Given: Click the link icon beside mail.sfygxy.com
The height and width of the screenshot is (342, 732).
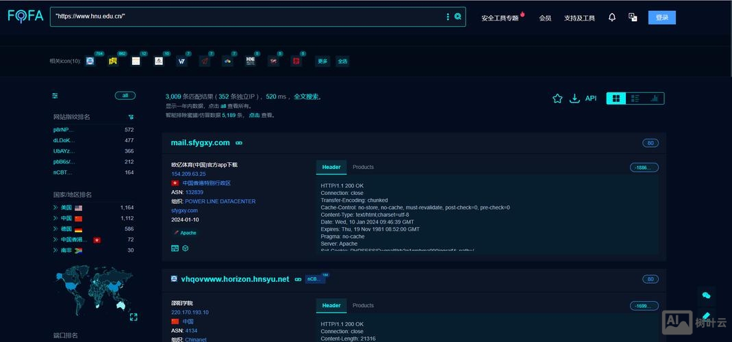Looking at the screenshot, I should 239,143.
